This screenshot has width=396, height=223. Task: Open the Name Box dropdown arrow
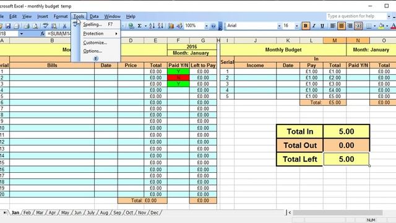pyautogui.click(x=22, y=33)
